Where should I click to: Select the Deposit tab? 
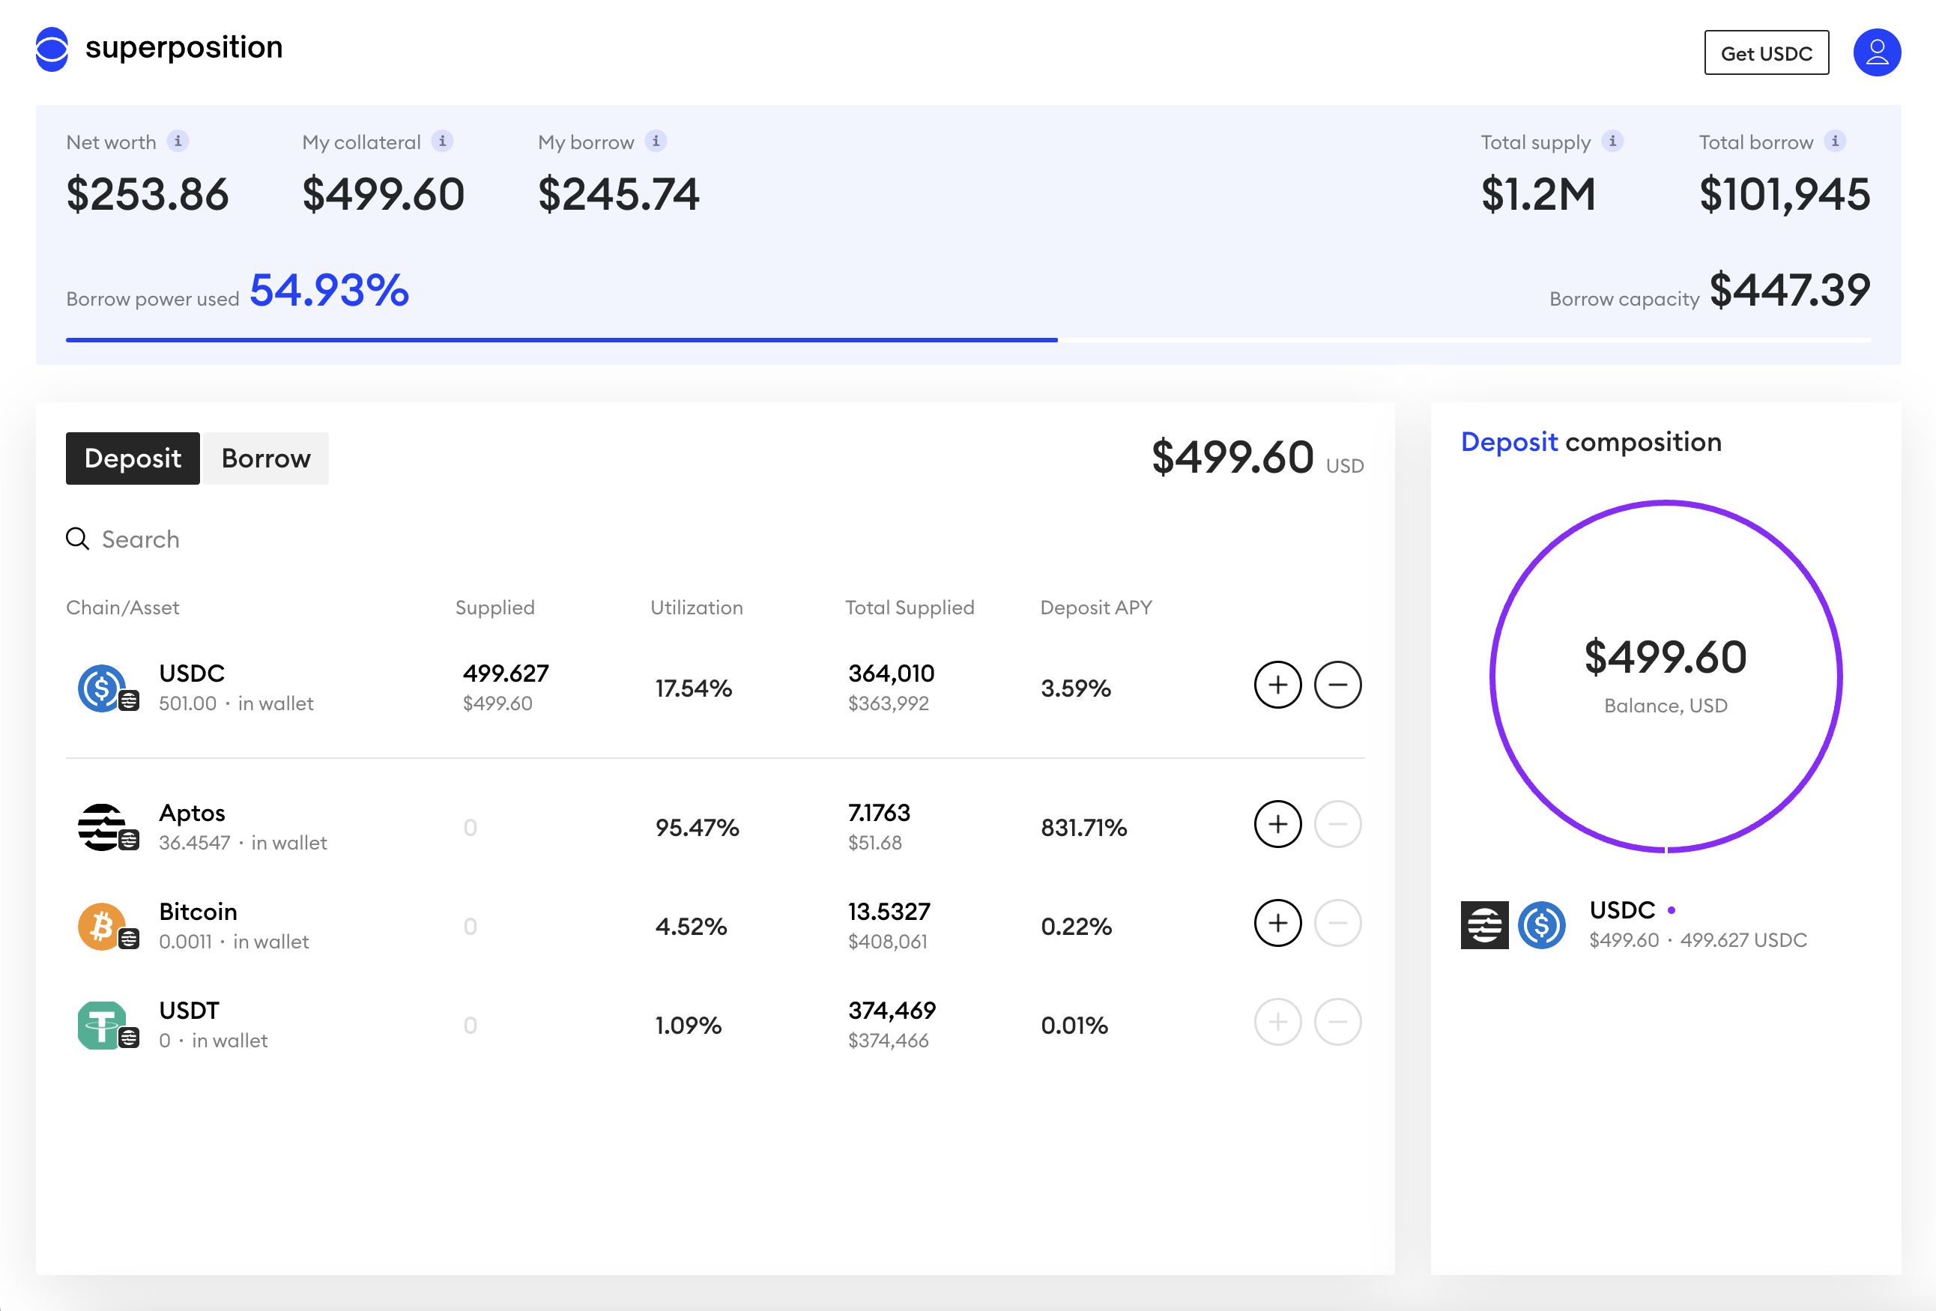click(133, 458)
